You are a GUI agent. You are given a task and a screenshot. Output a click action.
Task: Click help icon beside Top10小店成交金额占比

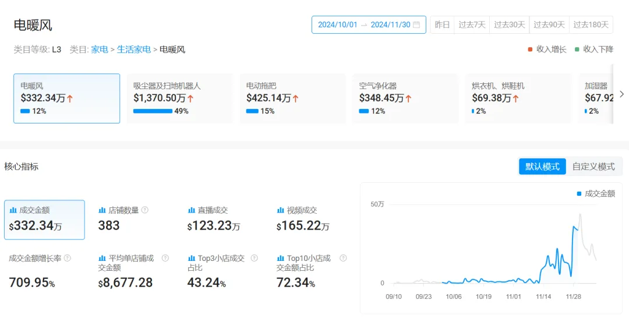tap(343, 258)
